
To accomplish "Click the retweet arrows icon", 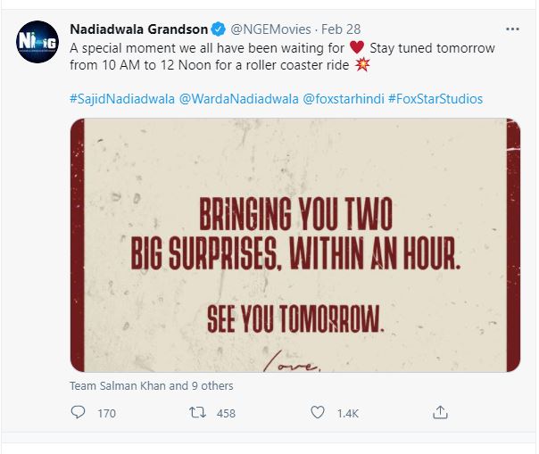I will pyautogui.click(x=197, y=412).
